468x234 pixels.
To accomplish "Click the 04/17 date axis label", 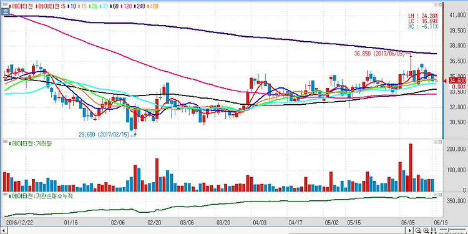I will coord(296,222).
